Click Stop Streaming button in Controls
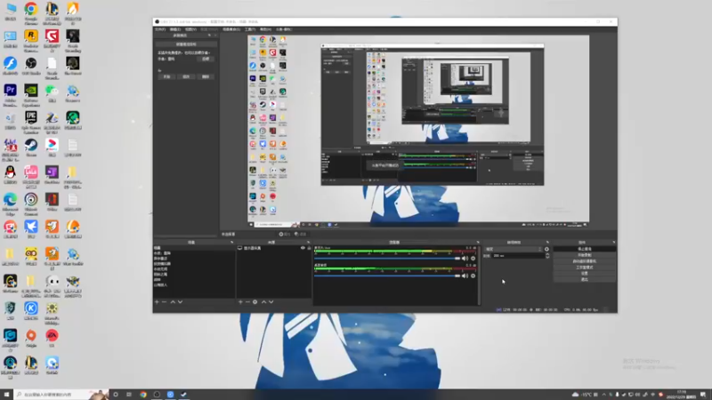The width and height of the screenshot is (712, 400). pyautogui.click(x=585, y=249)
